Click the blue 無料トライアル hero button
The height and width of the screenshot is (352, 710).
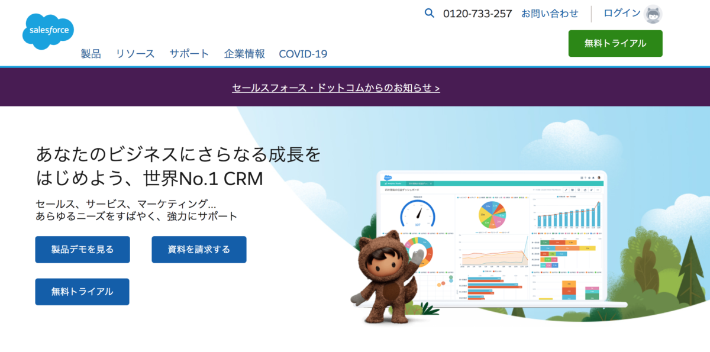tap(82, 292)
